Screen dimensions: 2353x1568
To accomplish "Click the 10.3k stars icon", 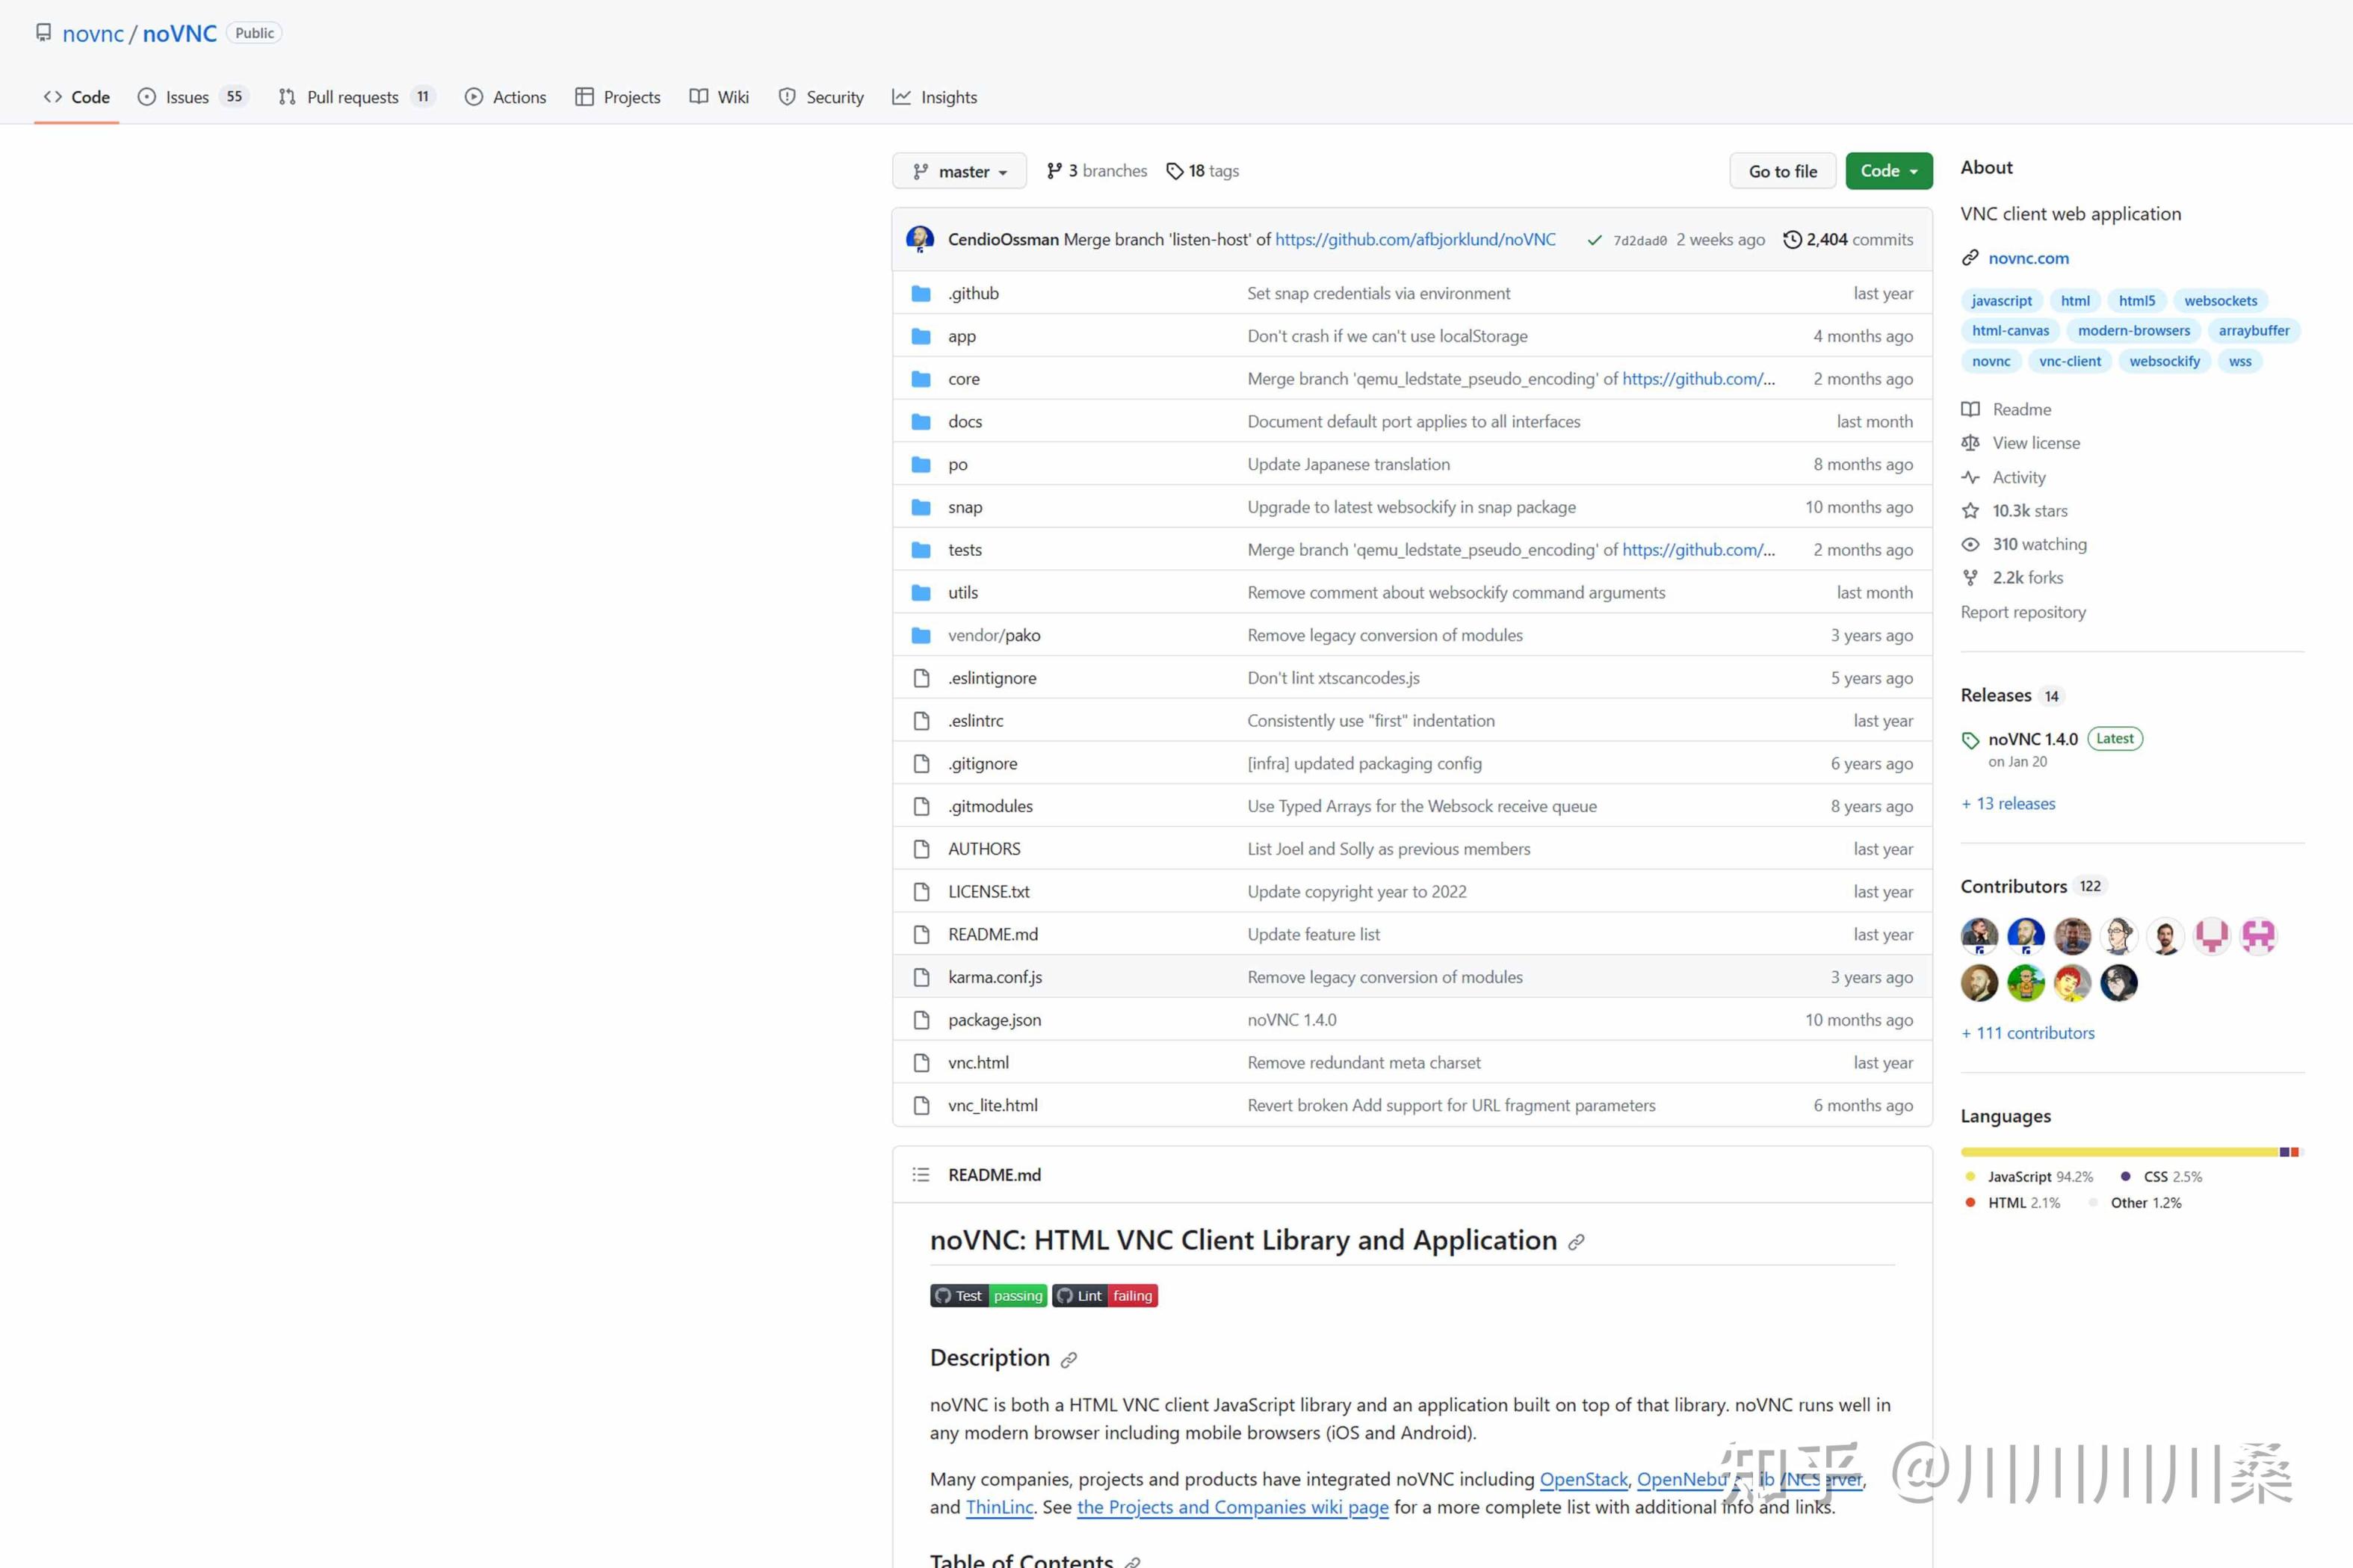I will (x=1970, y=511).
